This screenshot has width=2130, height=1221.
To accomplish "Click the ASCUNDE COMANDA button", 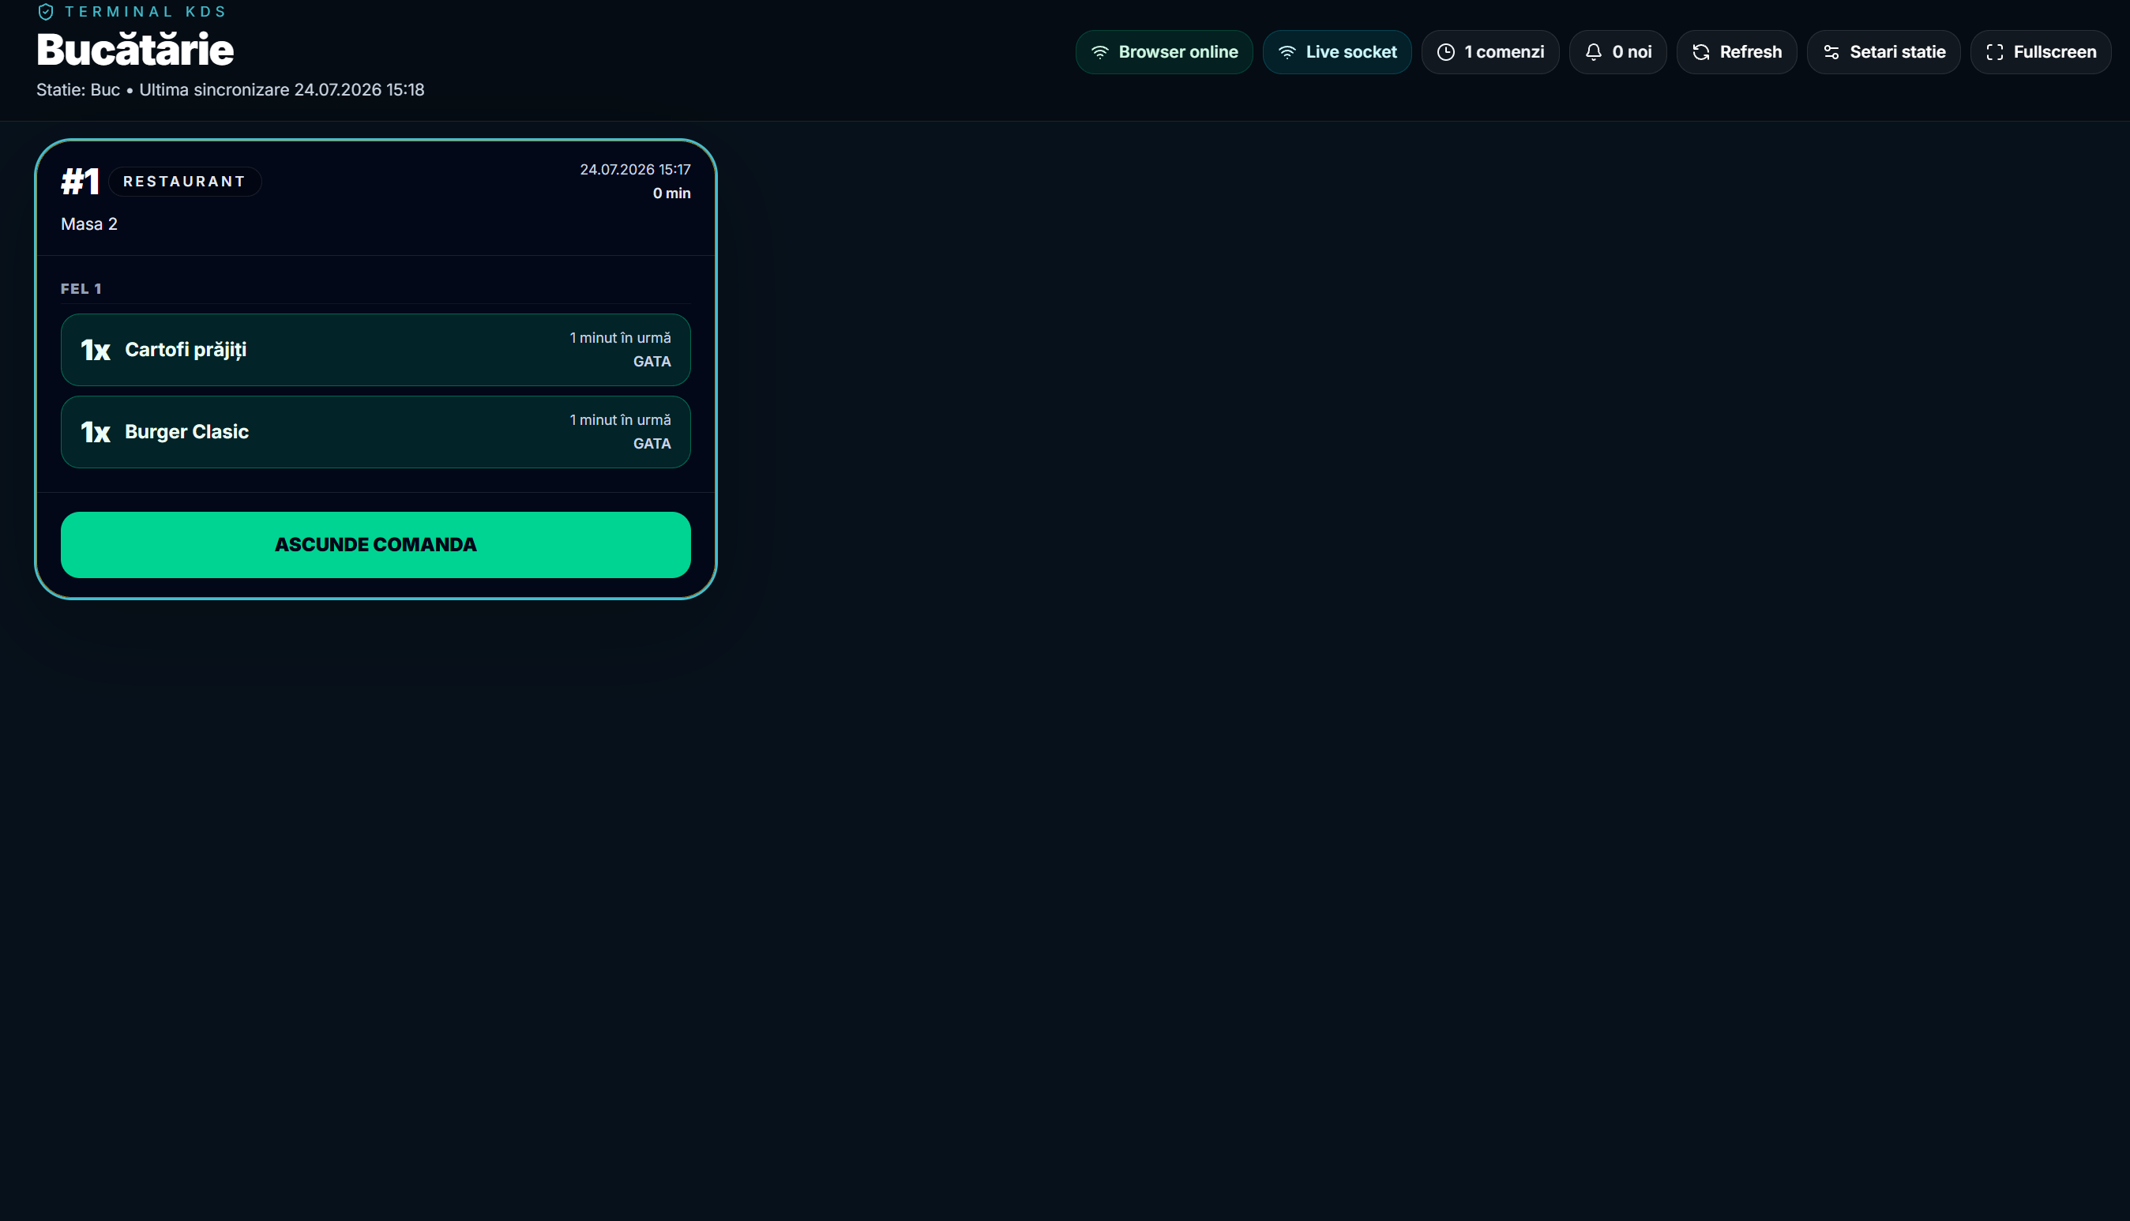I will (x=376, y=545).
